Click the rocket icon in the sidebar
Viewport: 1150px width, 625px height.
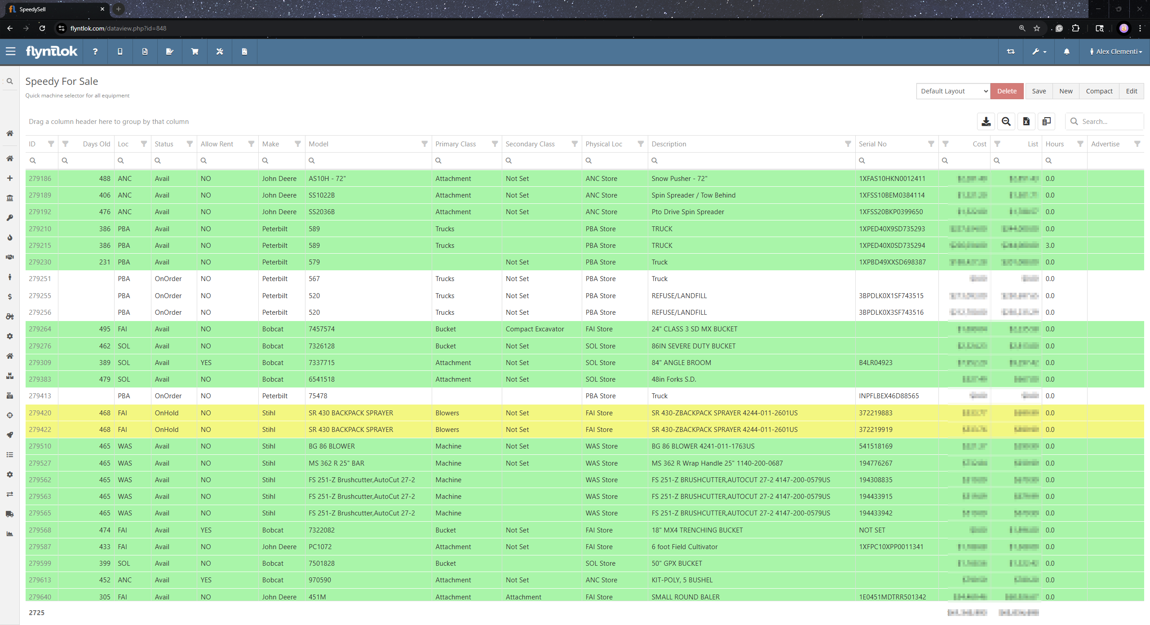coord(9,435)
